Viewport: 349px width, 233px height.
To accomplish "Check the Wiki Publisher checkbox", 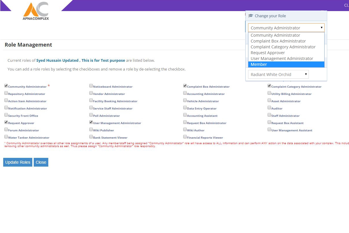I will [91, 130].
